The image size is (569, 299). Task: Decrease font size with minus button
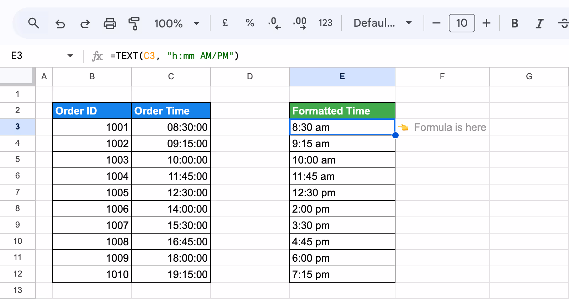[x=436, y=23]
